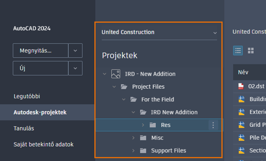Click the IRD - New Addition project image icon

click(x=115, y=74)
